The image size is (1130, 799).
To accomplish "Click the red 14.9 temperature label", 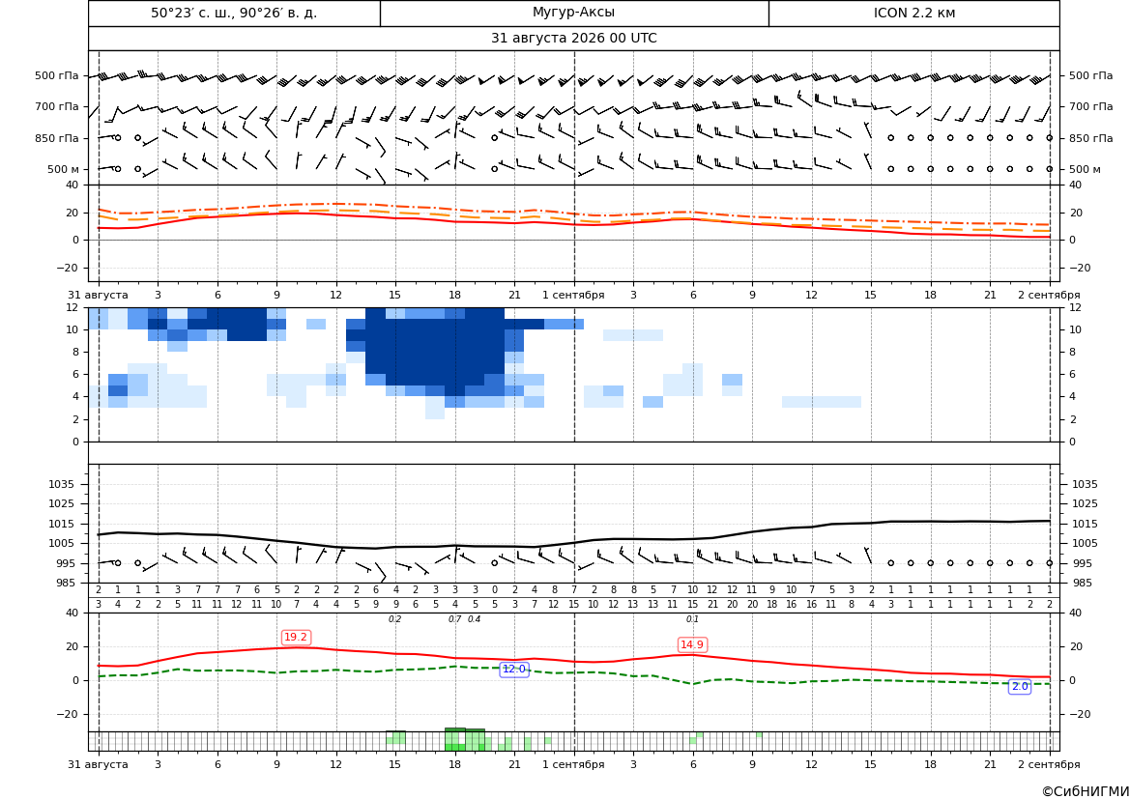I will (x=692, y=644).
